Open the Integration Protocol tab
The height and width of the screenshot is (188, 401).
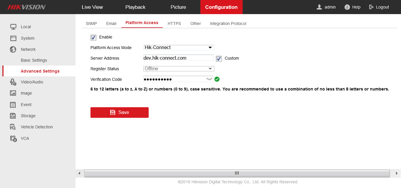[x=228, y=23]
